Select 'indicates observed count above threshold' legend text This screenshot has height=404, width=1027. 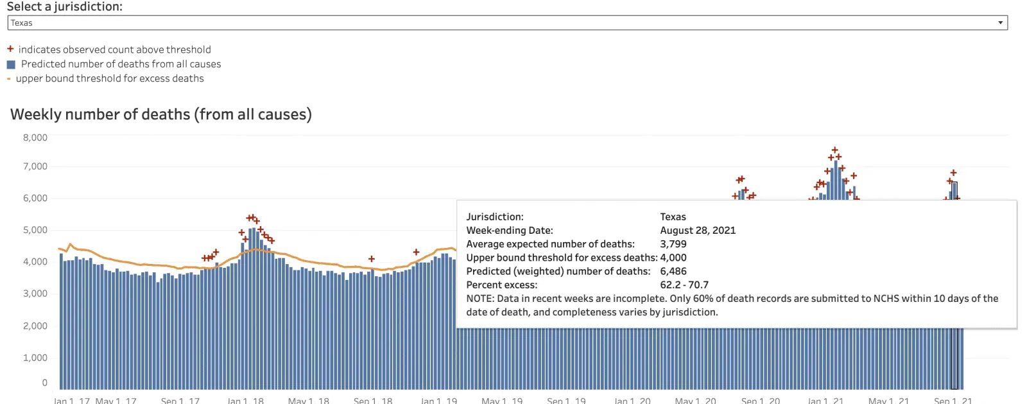click(114, 49)
